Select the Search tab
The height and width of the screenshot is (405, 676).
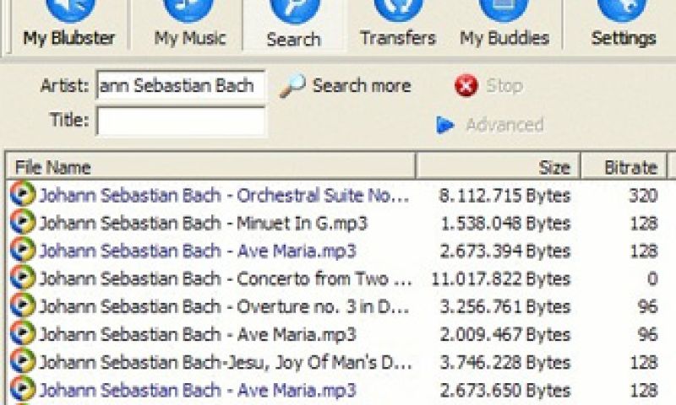294,24
